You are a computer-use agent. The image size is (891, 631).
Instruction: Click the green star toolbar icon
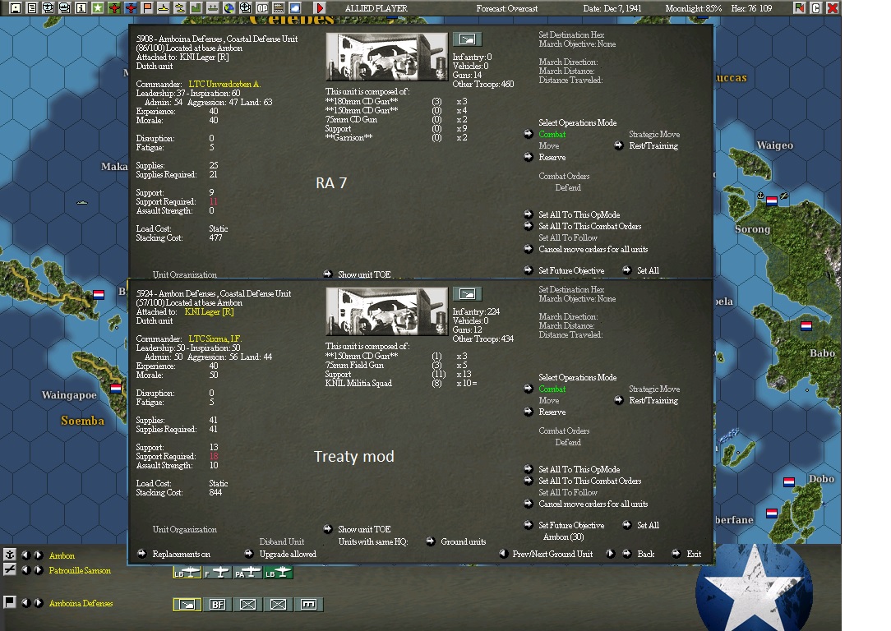click(x=98, y=8)
